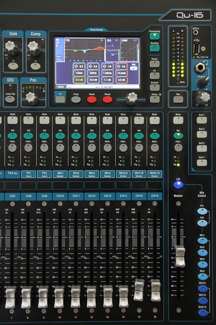Select the Mix4 mix key
This screenshot has height=325, width=216.
tap(202, 277)
